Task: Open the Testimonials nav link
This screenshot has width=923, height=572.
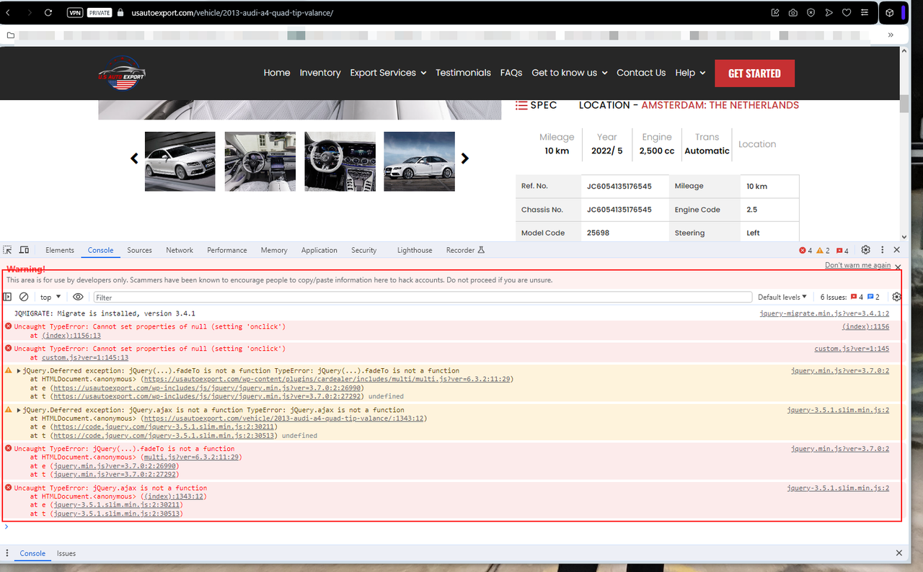Action: [x=463, y=73]
